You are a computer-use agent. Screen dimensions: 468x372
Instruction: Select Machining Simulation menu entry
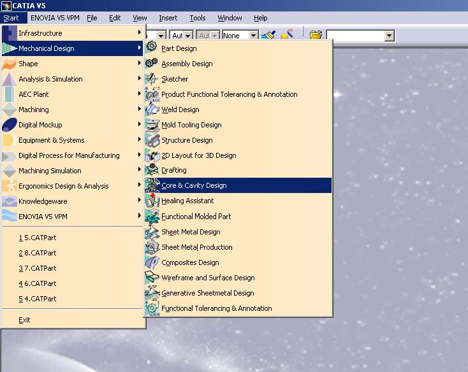(73, 171)
